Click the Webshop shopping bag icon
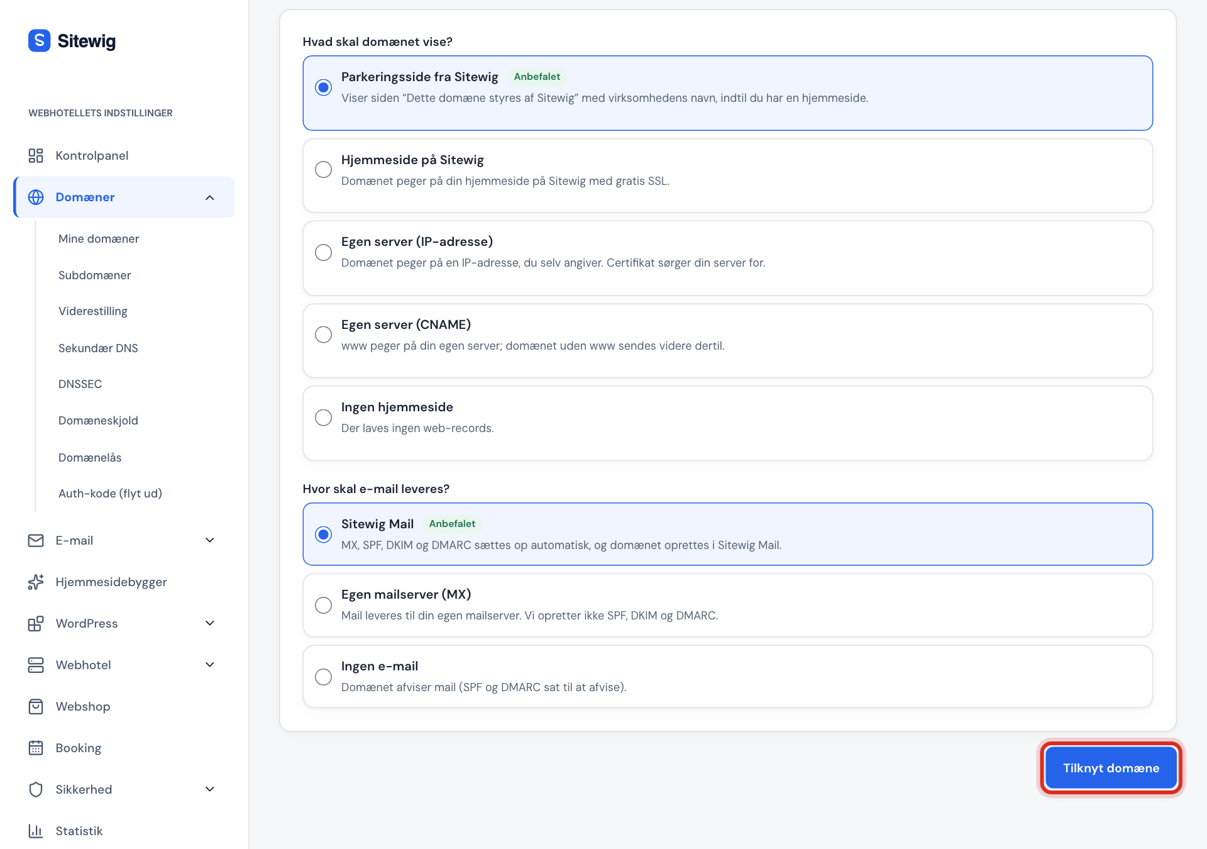 [x=36, y=706]
